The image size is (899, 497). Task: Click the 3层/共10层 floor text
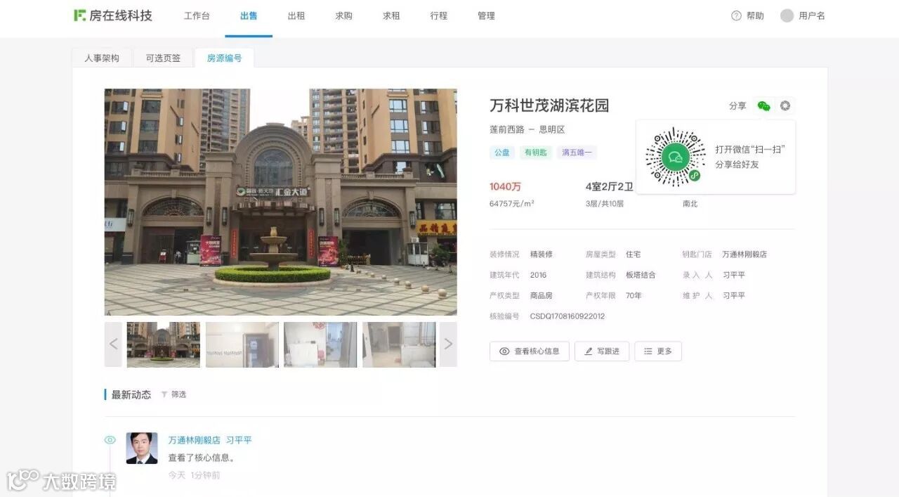tap(605, 204)
